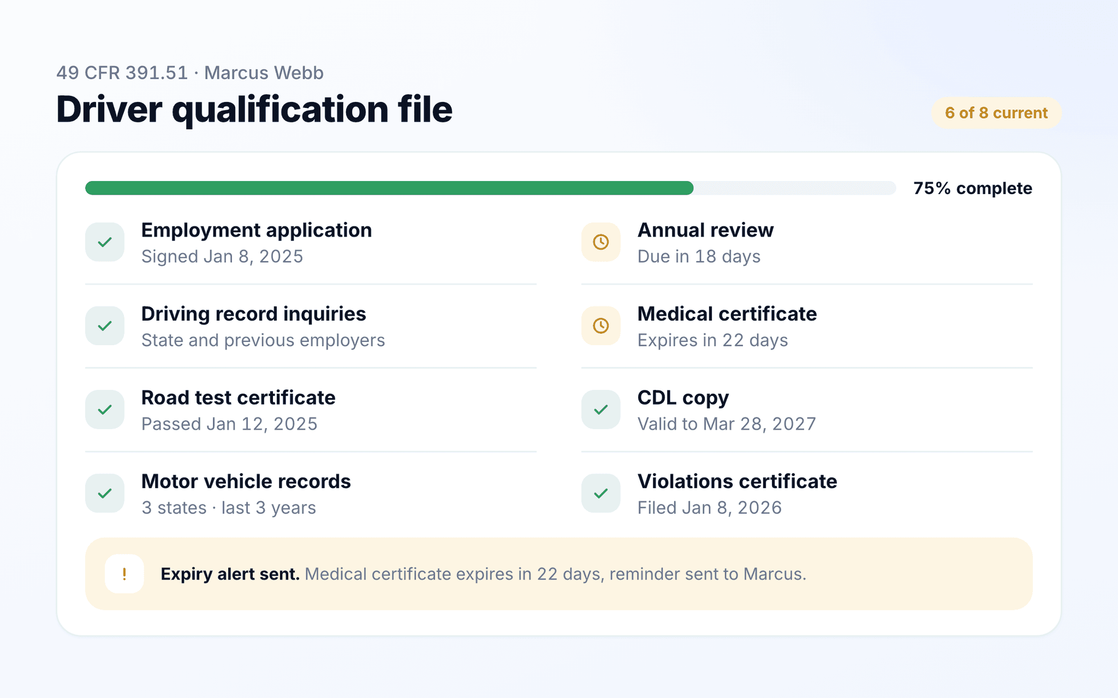Image resolution: width=1118 pixels, height=698 pixels.
Task: Click the Annual review clock icon
Action: point(601,242)
